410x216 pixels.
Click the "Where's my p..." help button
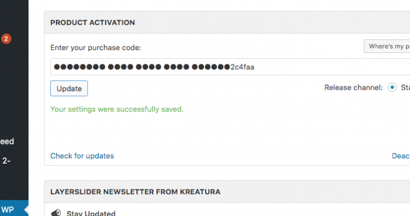pyautogui.click(x=387, y=46)
